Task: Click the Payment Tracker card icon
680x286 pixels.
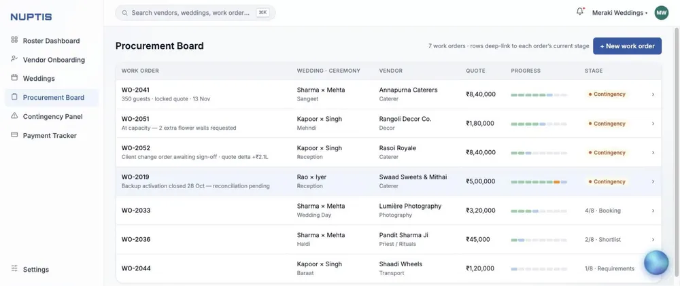Action: [x=14, y=135]
